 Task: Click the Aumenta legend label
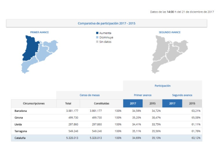[x=105, y=33]
